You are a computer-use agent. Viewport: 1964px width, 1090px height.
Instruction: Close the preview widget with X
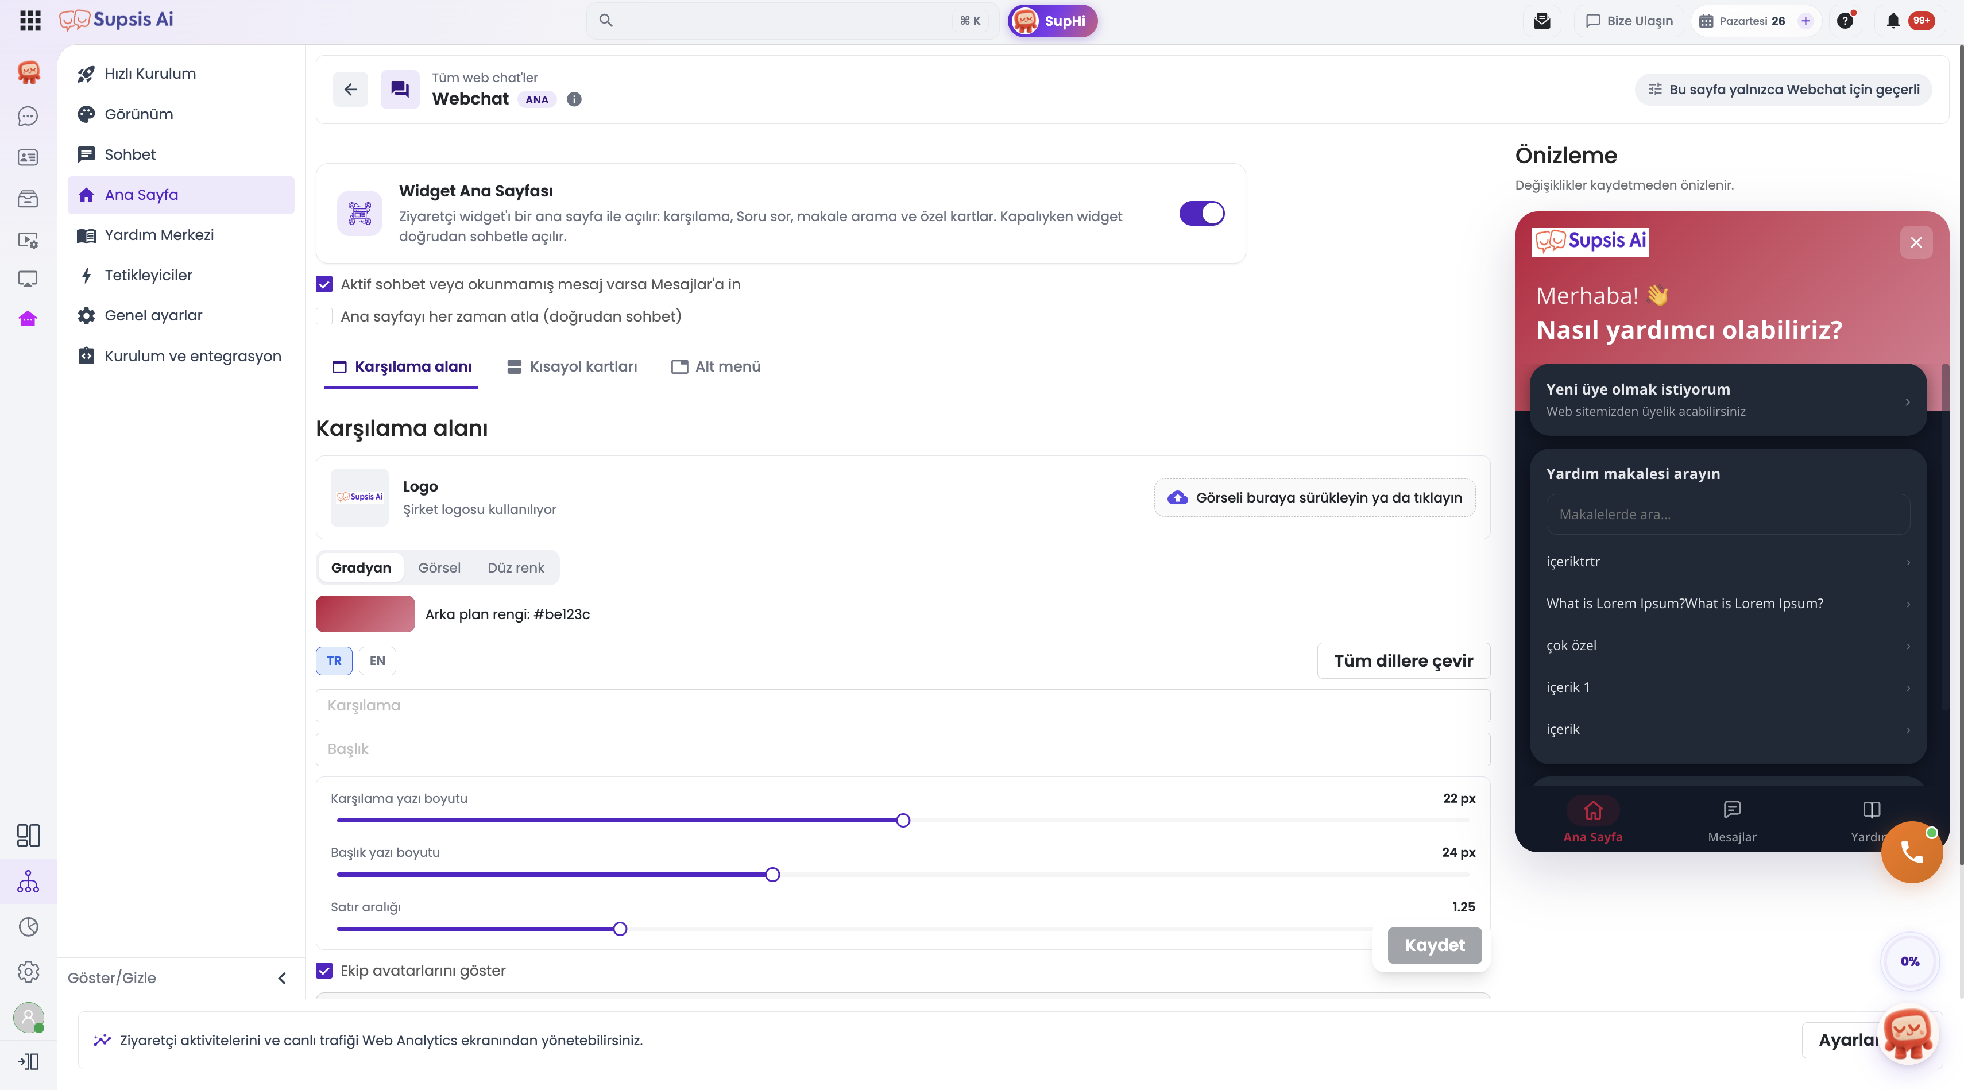click(1916, 242)
